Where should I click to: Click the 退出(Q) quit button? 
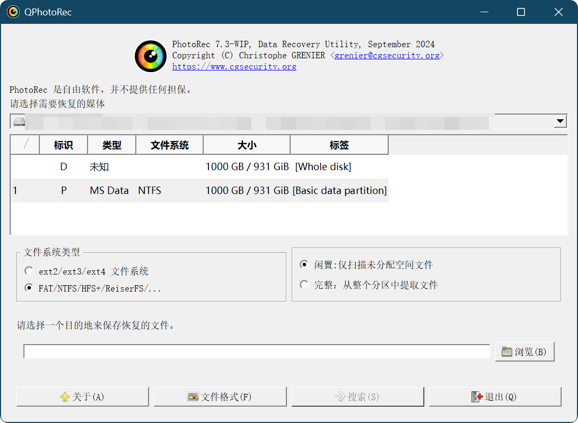[495, 396]
